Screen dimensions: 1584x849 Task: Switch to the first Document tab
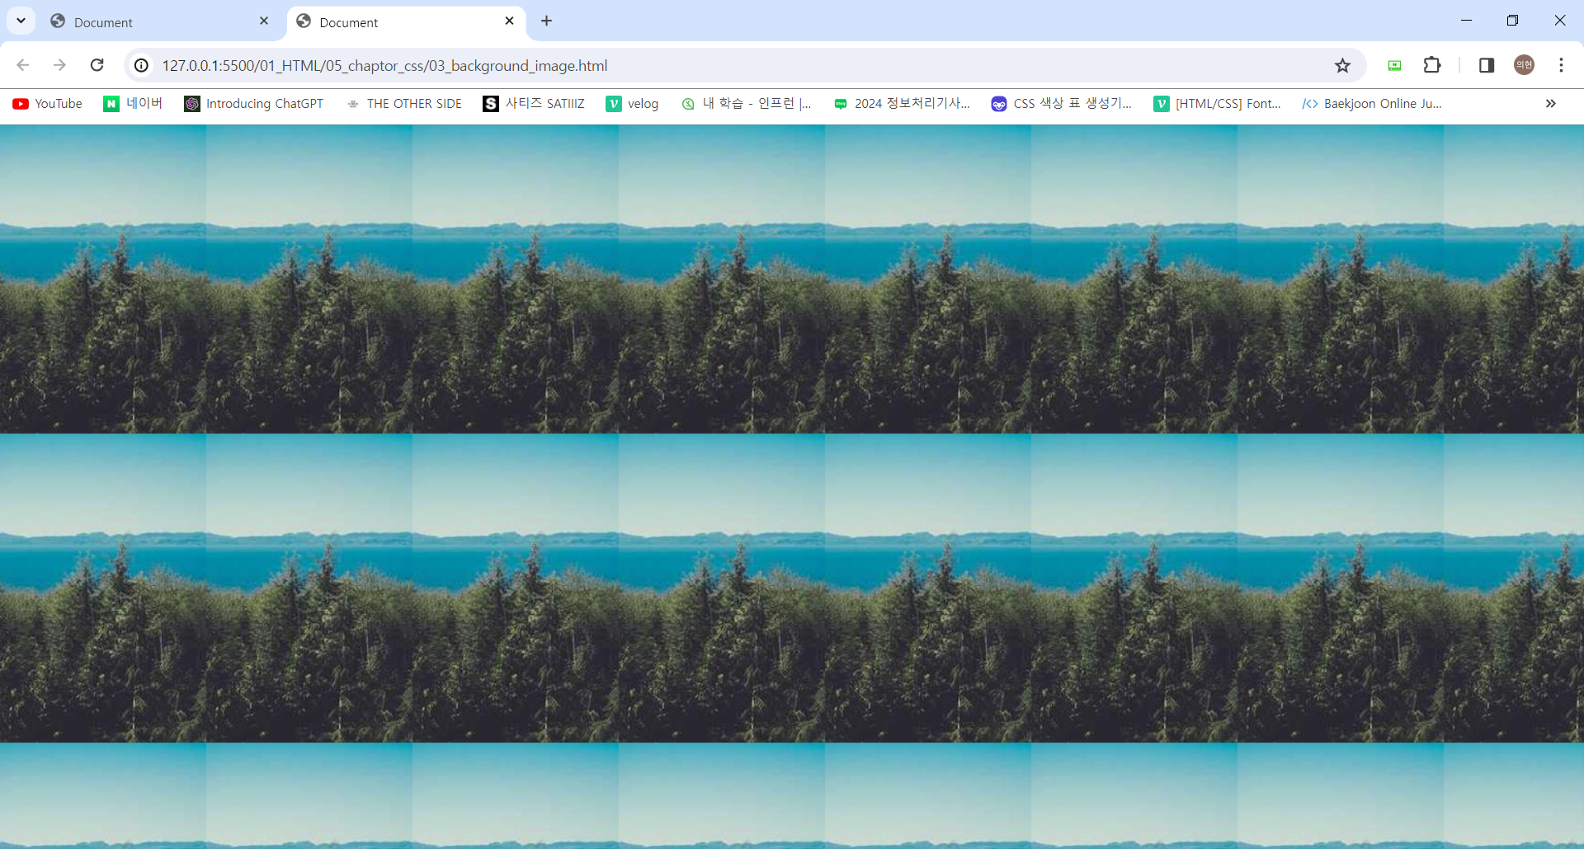pos(159,21)
